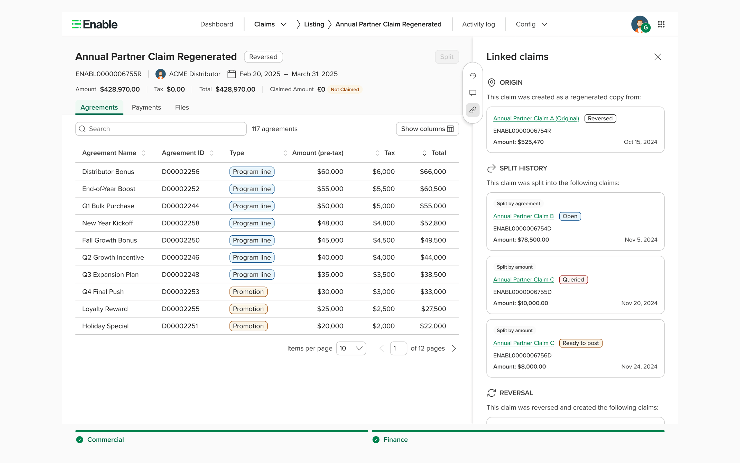740x463 pixels.
Task: Click the Finance progress bar at the bottom
Action: 520,431
